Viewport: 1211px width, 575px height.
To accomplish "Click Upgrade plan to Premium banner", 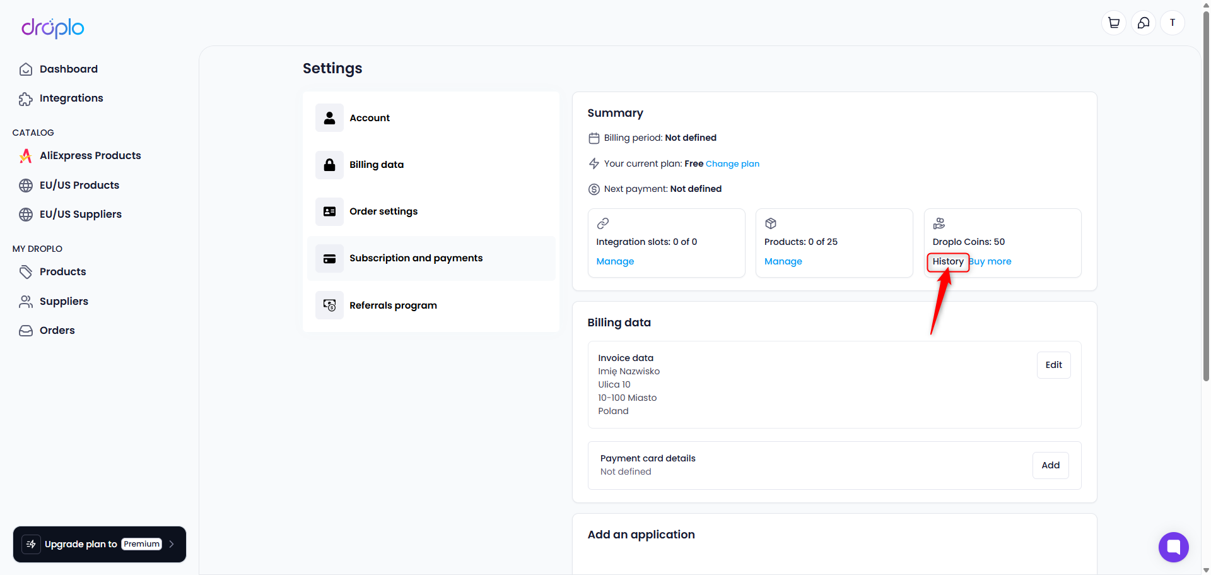I will point(100,544).
